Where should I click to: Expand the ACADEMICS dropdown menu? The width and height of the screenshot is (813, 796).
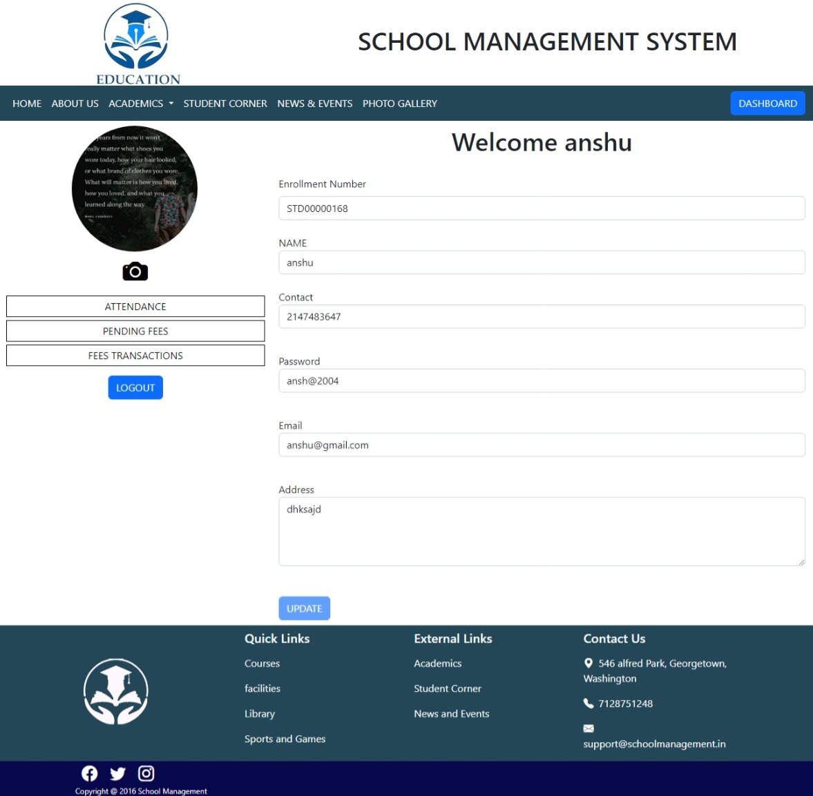tap(140, 103)
